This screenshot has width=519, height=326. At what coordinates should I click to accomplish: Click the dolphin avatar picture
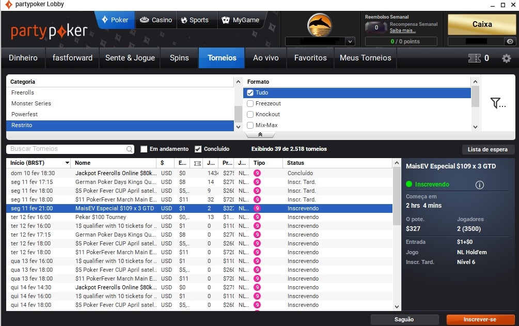320,24
